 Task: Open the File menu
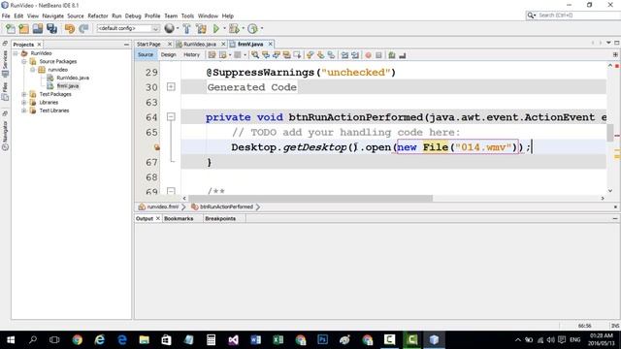(x=6, y=16)
